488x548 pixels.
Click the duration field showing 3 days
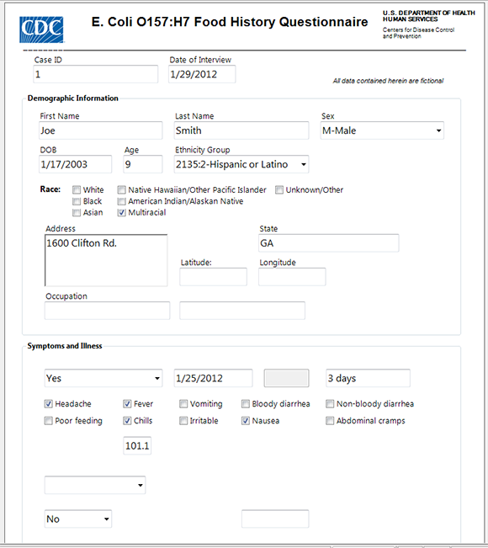click(x=368, y=378)
